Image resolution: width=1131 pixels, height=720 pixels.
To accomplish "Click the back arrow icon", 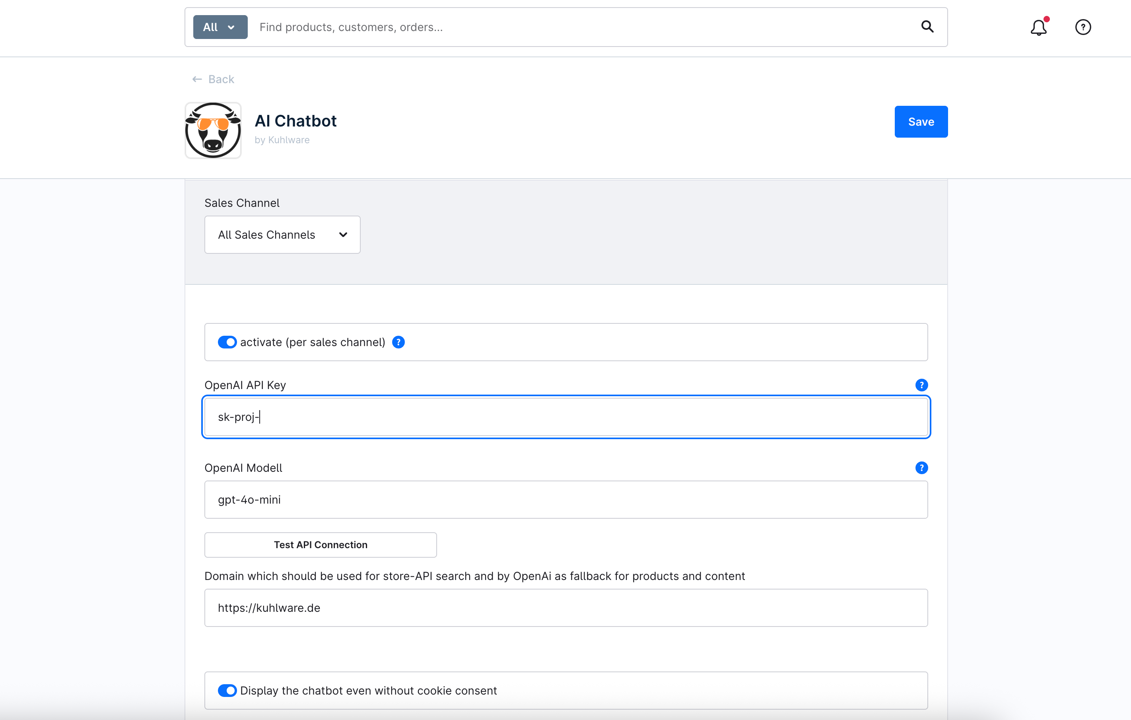I will [x=197, y=80].
